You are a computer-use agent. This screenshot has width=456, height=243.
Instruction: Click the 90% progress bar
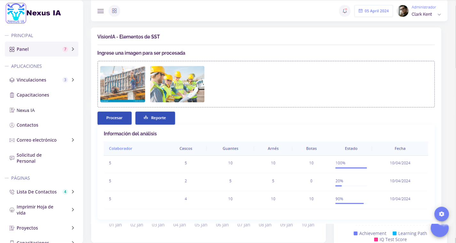[x=351, y=203]
